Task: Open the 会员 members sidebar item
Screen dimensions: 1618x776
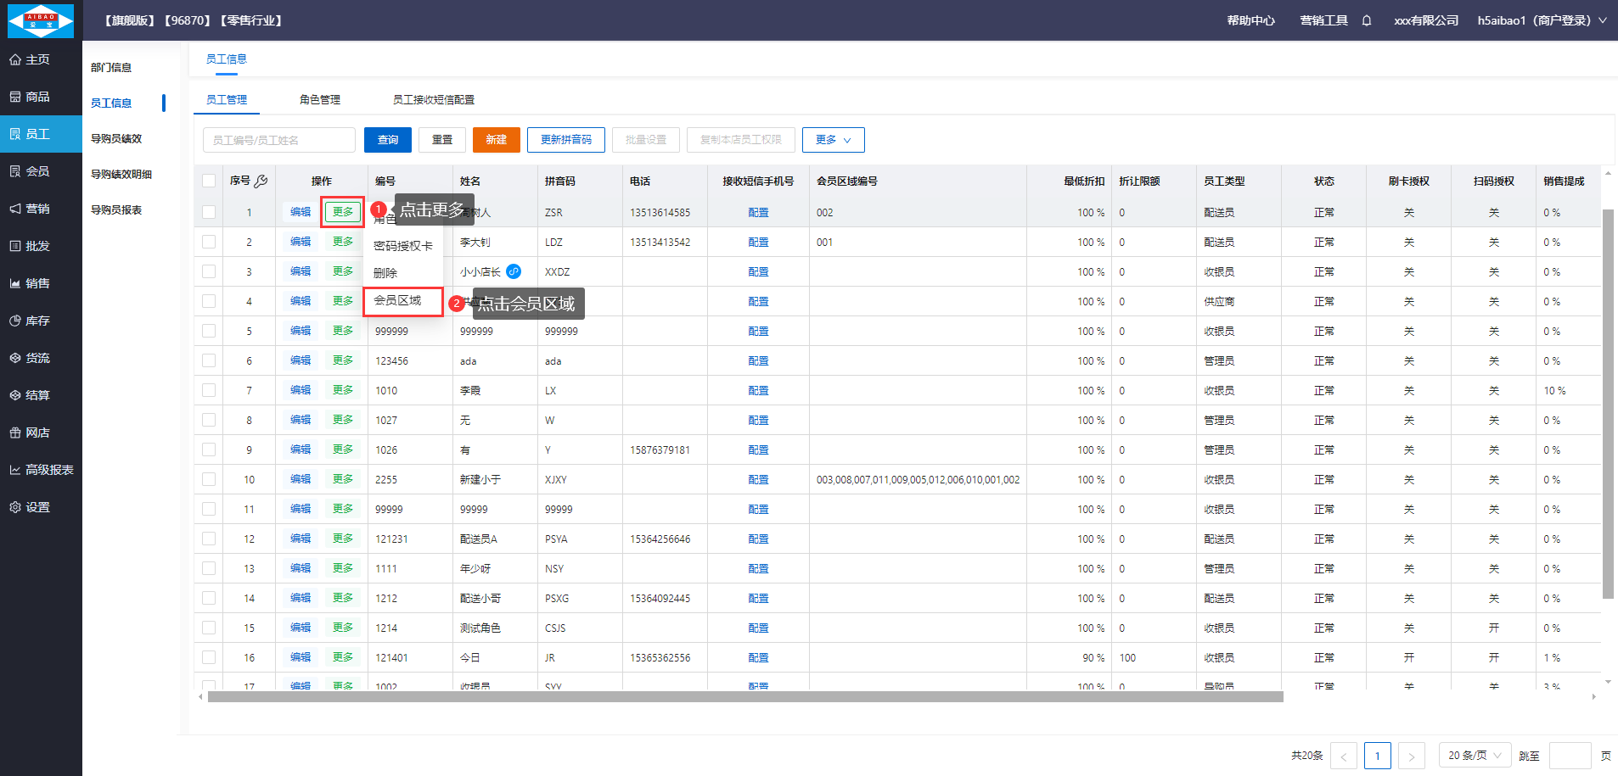Action: click(40, 171)
